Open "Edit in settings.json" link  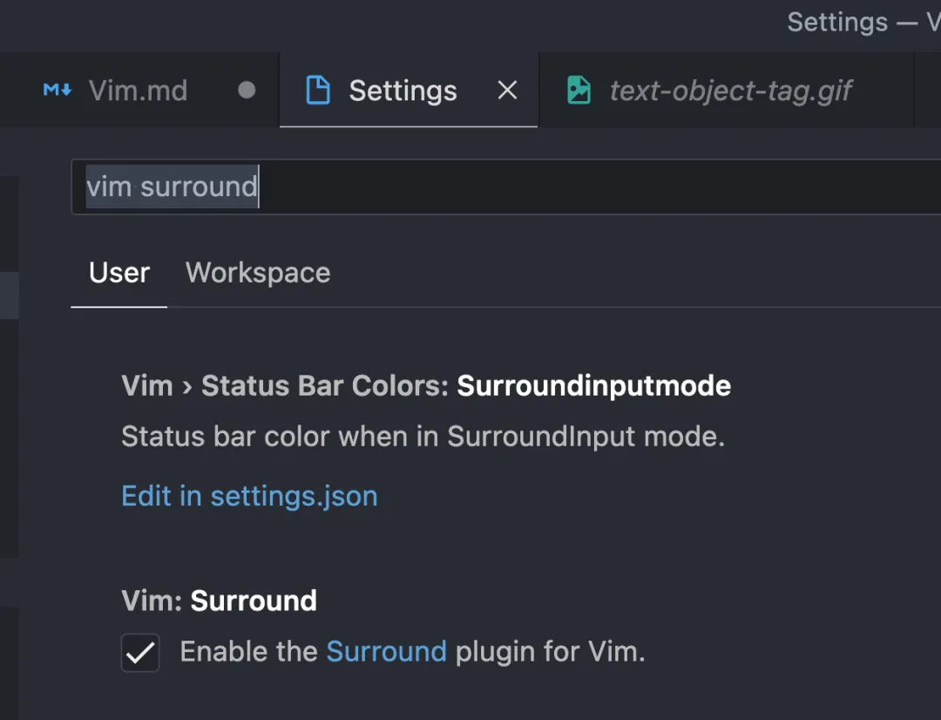coord(249,496)
